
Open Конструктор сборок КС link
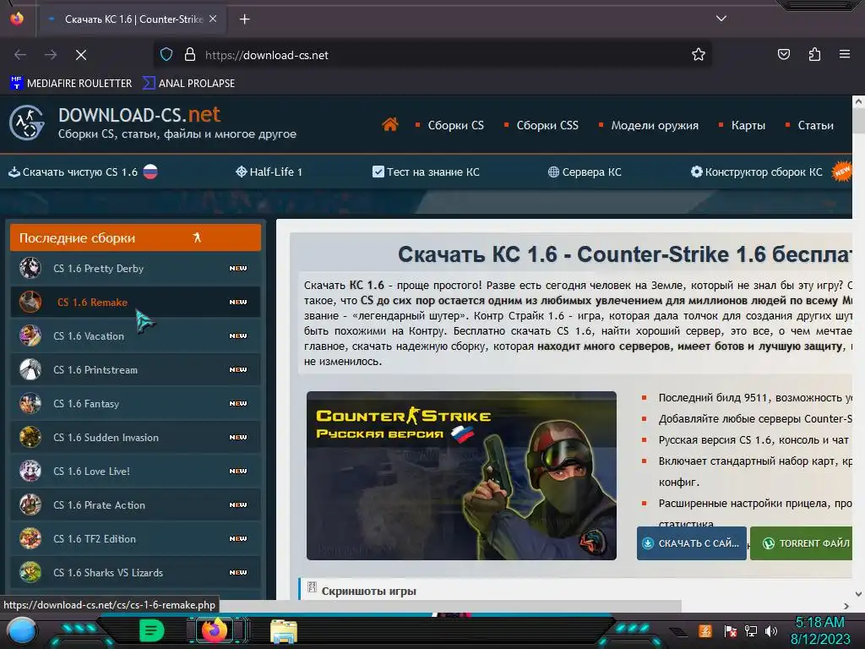tap(756, 172)
